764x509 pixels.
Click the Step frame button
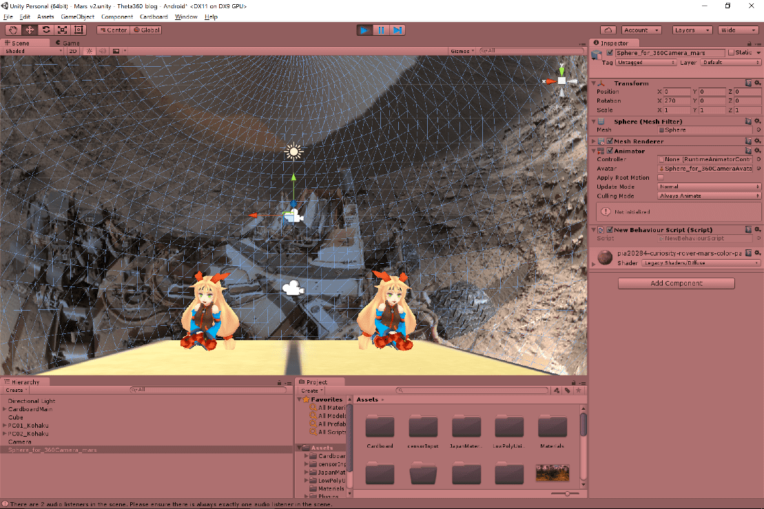tap(398, 30)
